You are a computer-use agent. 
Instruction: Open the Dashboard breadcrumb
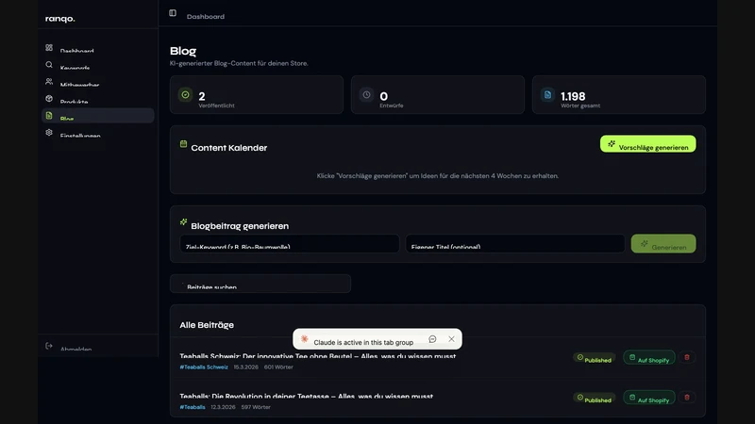coord(206,16)
